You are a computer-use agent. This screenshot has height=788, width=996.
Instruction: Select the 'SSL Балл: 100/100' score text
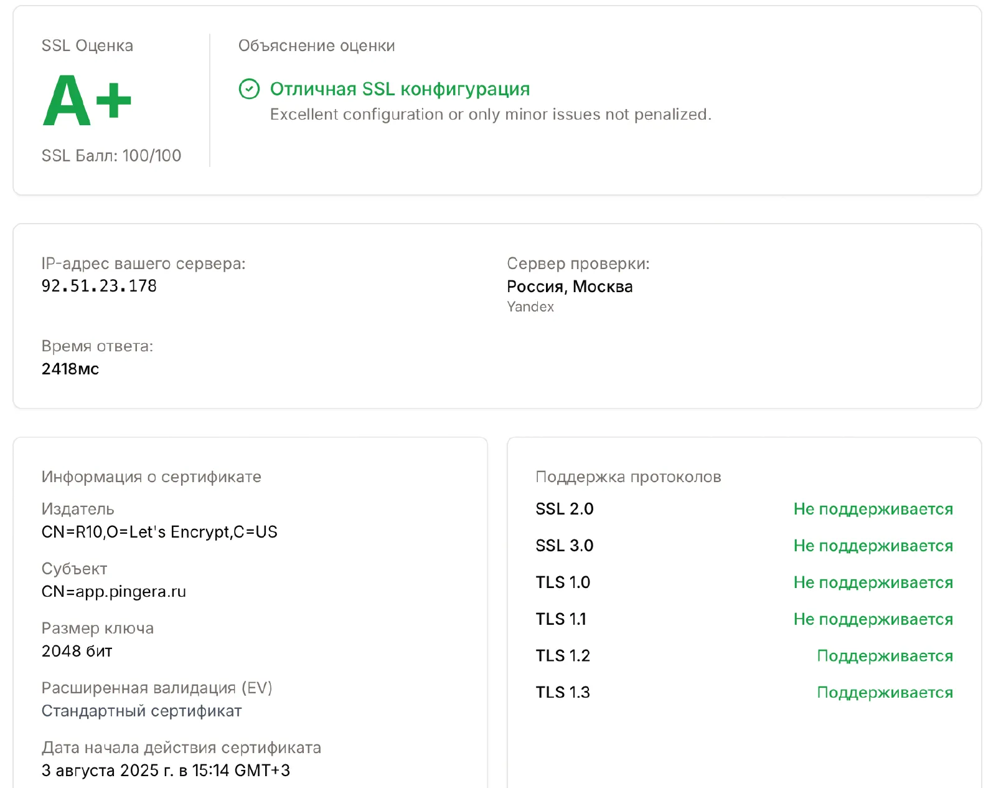click(x=111, y=156)
